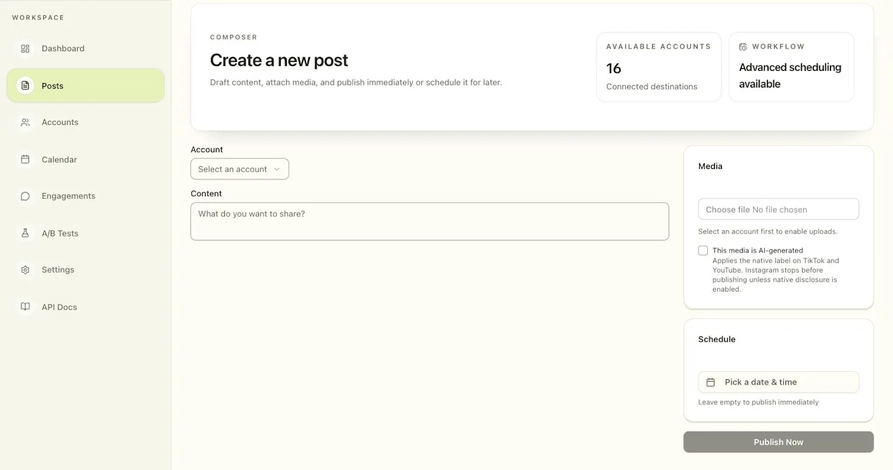Click the calendar icon in Schedule picker
This screenshot has width=893, height=470.
coord(710,382)
